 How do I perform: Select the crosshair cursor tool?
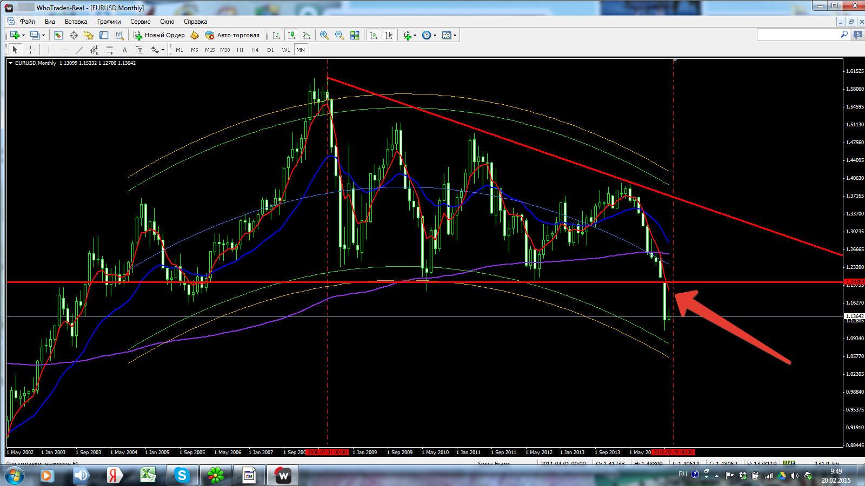click(x=31, y=50)
